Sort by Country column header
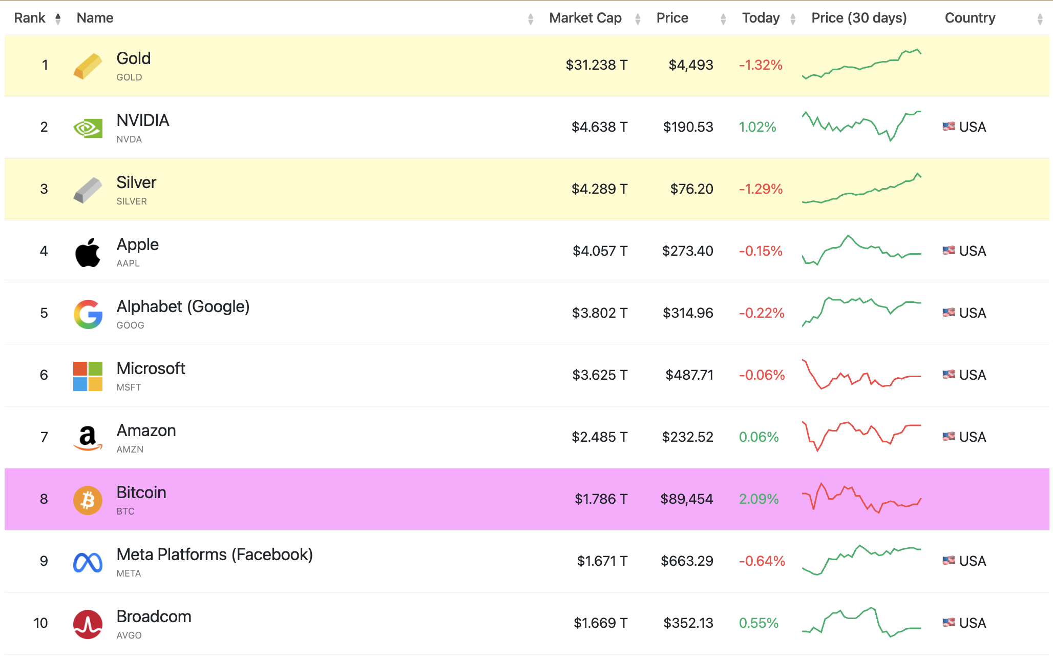The height and width of the screenshot is (657, 1053). click(x=970, y=18)
